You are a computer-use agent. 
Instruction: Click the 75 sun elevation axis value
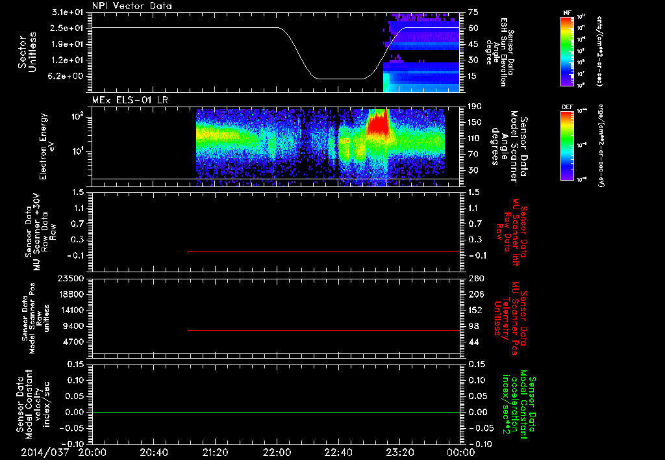pyautogui.click(x=473, y=12)
